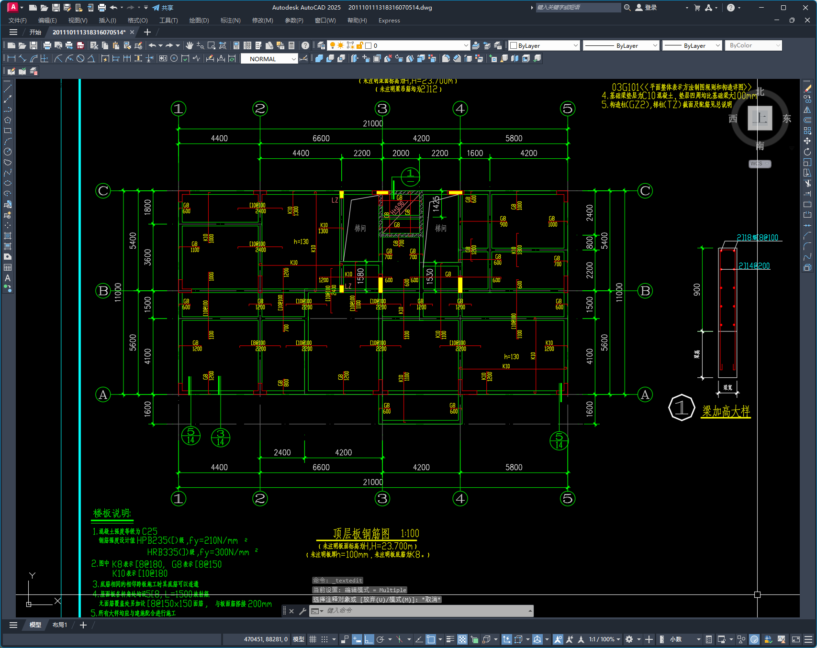
Task: Click the Plot (print) icon in the standard toolbar
Action: tap(47, 45)
